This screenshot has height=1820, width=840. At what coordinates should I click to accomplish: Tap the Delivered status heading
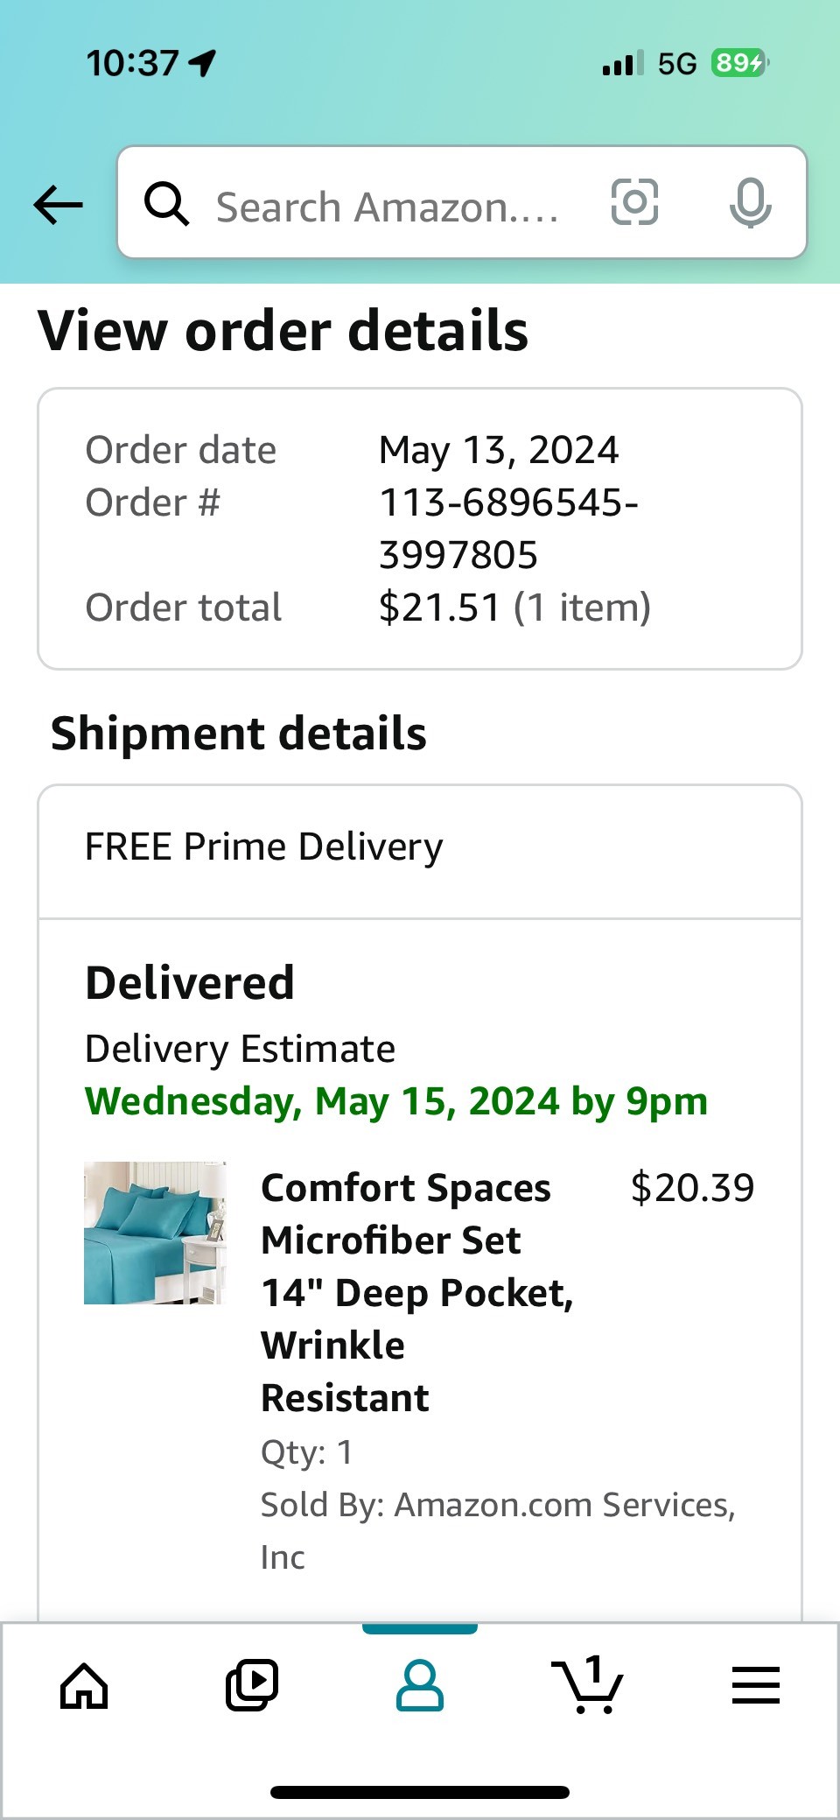tap(190, 982)
